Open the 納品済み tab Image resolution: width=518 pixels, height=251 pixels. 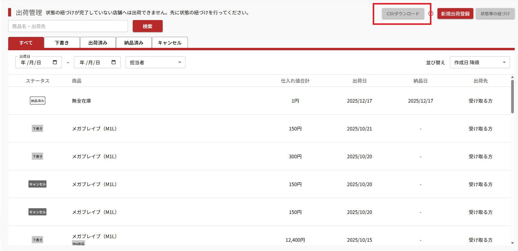click(134, 43)
